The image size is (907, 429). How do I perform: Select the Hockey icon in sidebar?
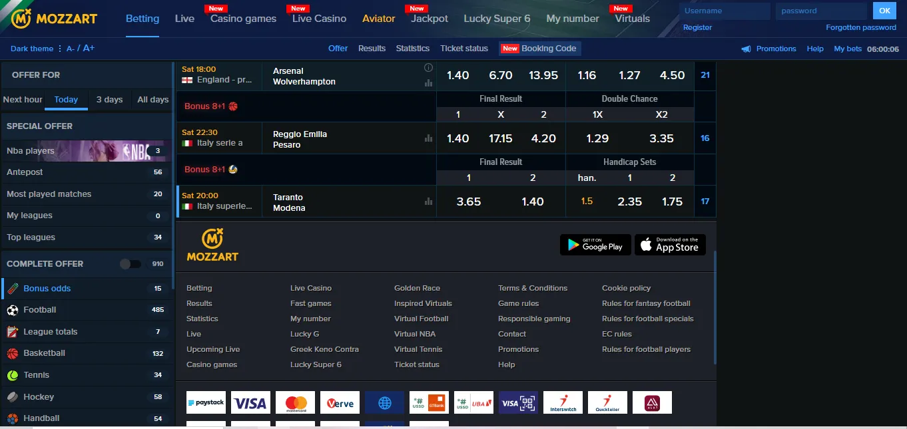pyautogui.click(x=13, y=396)
